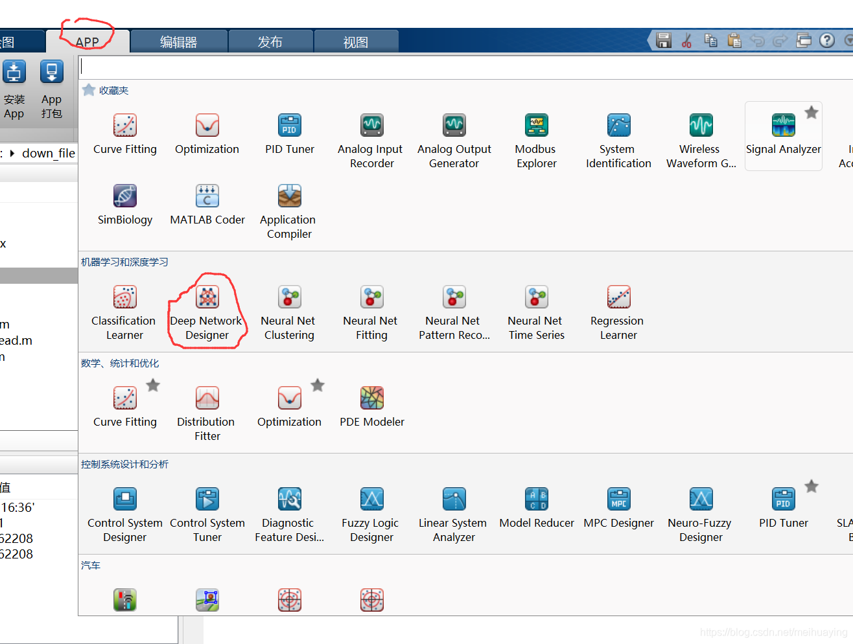This screenshot has height=644, width=853.
Task: Open Optimization in the math and statistics section
Action: pos(290,408)
